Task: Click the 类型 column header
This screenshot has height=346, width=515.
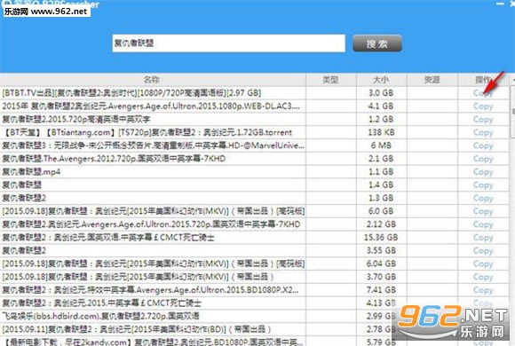Action: tap(330, 80)
